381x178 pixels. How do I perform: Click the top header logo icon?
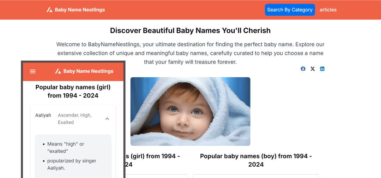point(50,10)
